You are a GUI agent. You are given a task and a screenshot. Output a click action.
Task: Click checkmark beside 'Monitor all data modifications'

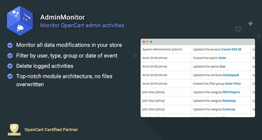pos(10,45)
